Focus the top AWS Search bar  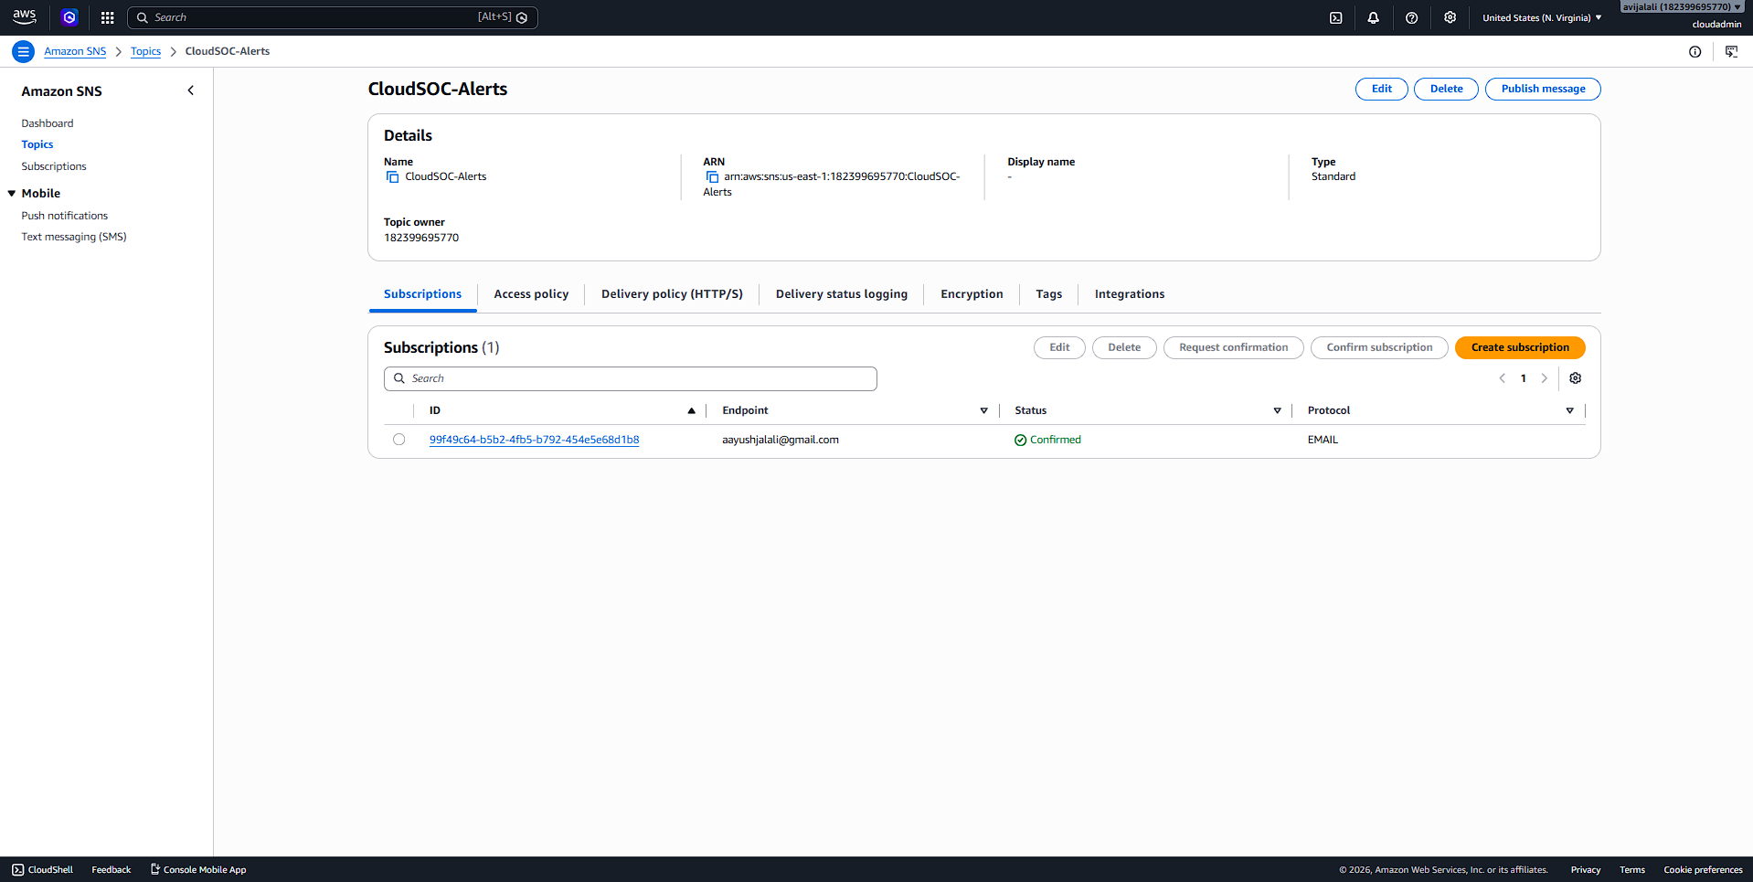click(x=333, y=17)
